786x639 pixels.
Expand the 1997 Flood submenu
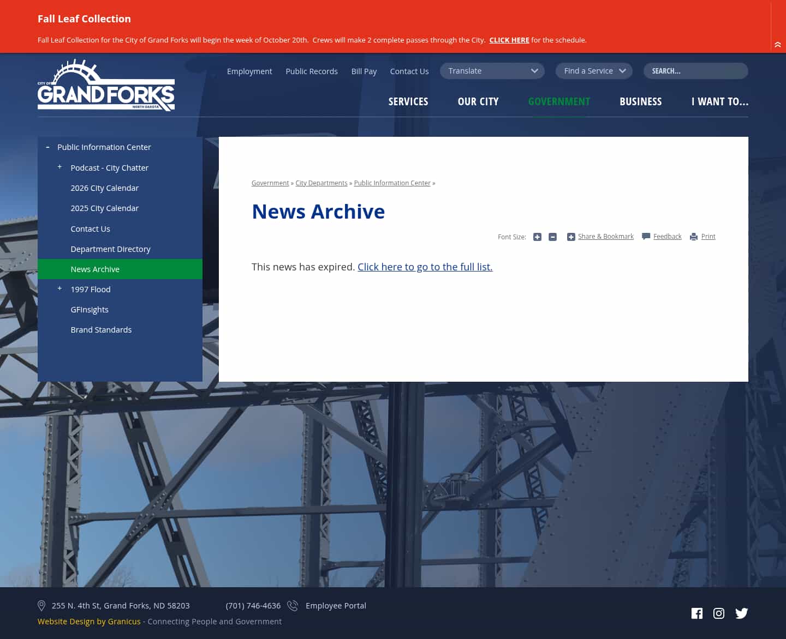click(59, 288)
